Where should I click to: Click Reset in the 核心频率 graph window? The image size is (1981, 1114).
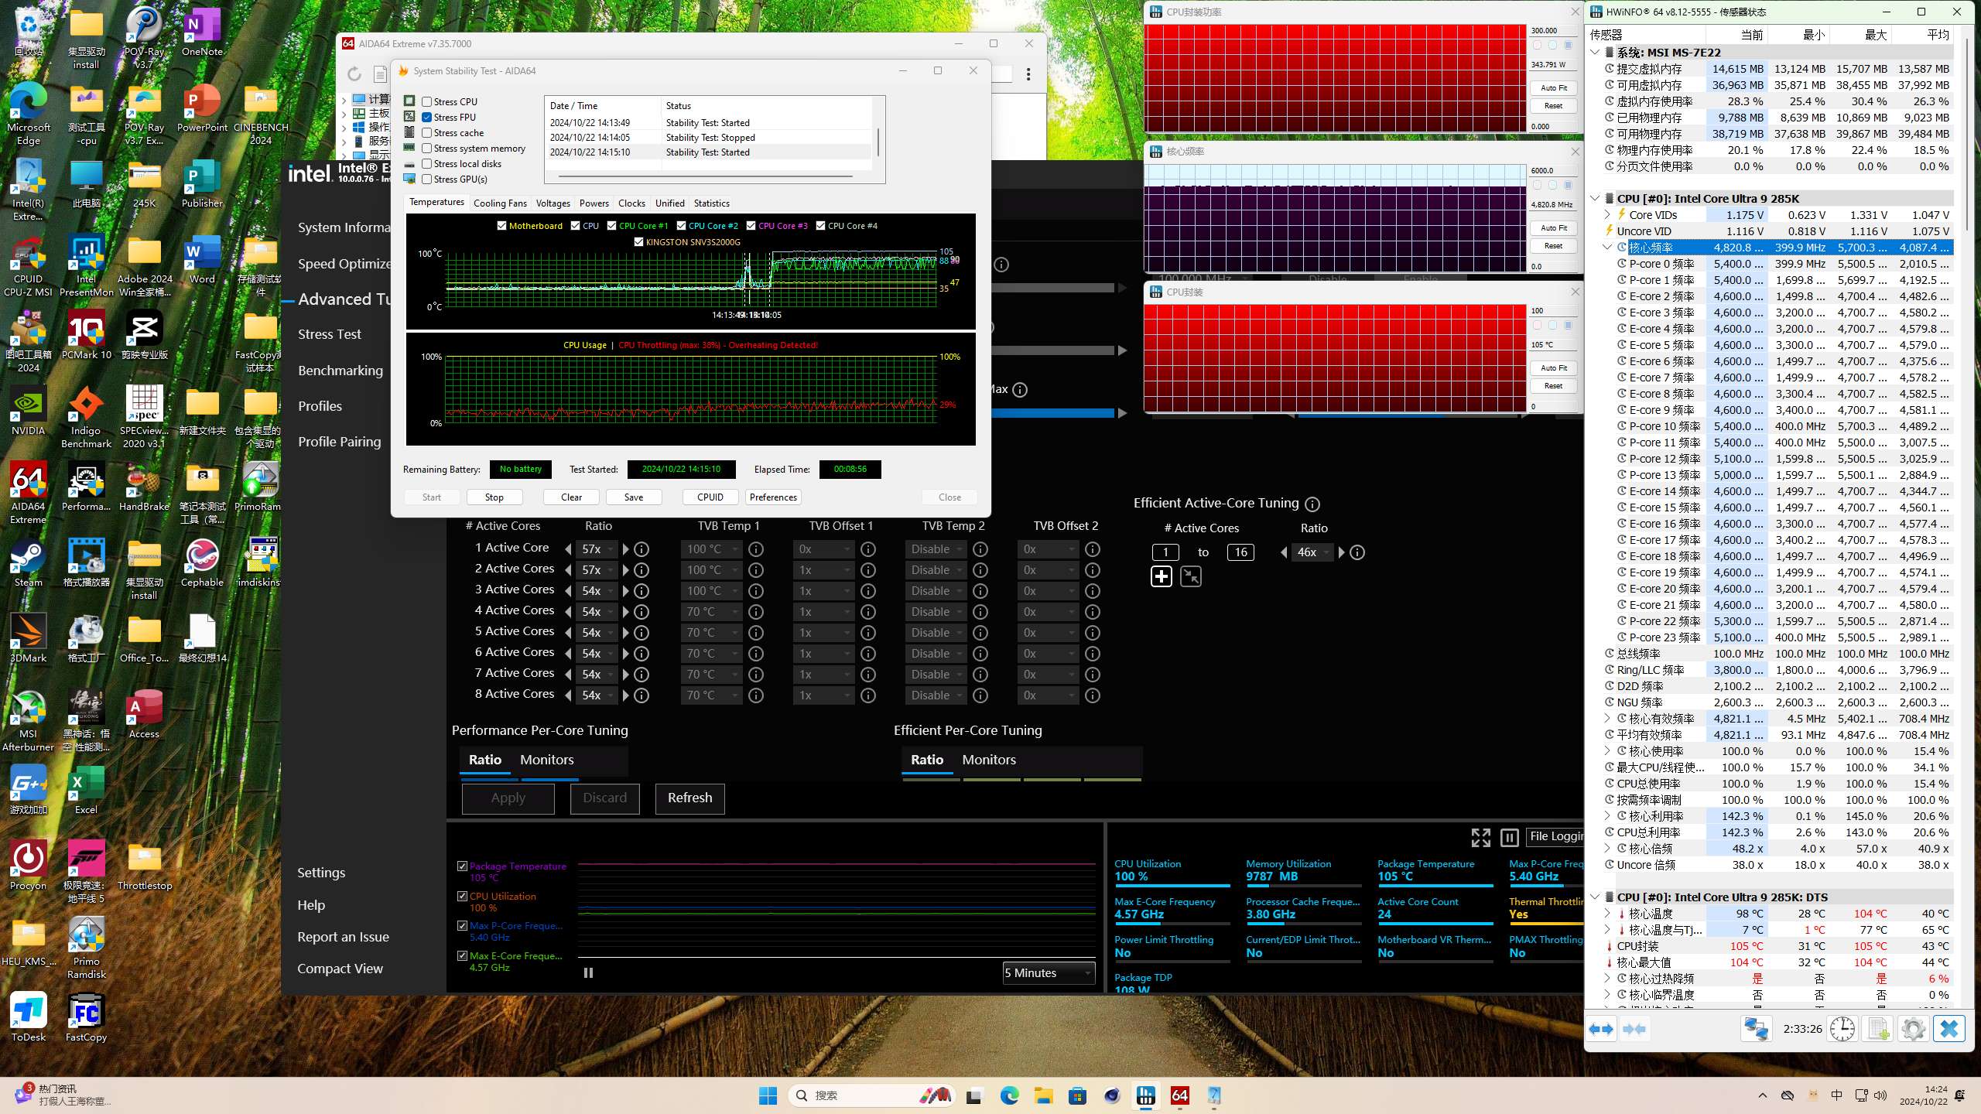coord(1553,246)
